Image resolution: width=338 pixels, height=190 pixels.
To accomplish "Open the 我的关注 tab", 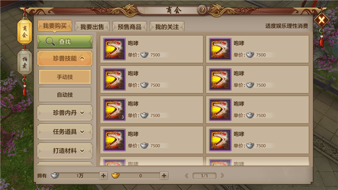I will 167,26.
